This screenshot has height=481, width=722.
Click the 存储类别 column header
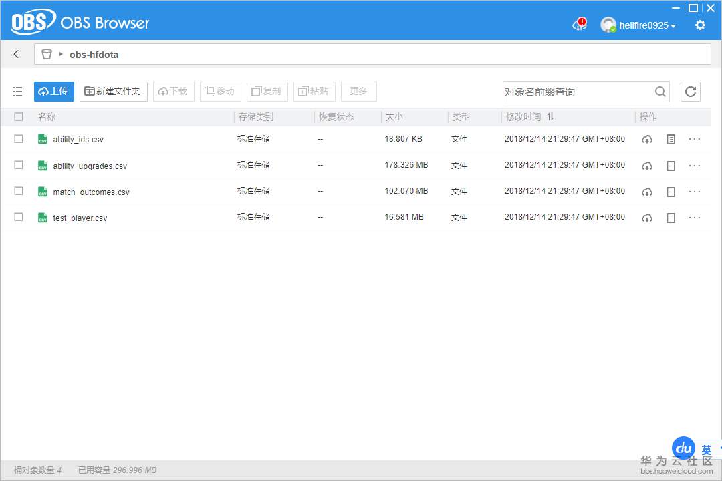(256, 117)
